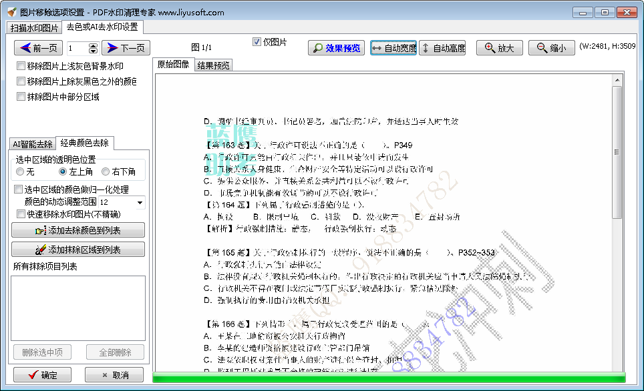Switch to the 扫描水印图片 tab
The width and height of the screenshot is (644, 391).
[x=33, y=28]
